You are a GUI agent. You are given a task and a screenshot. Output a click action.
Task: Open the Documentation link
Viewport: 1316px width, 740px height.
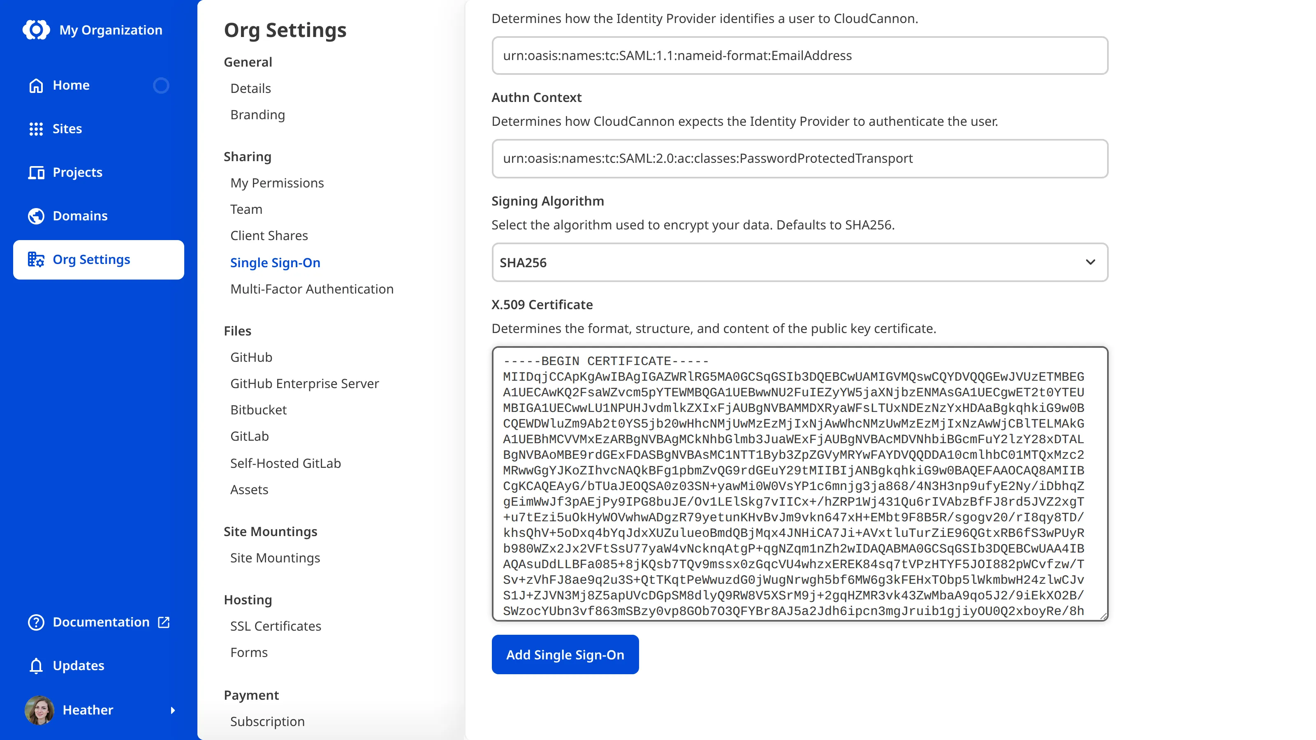click(99, 622)
